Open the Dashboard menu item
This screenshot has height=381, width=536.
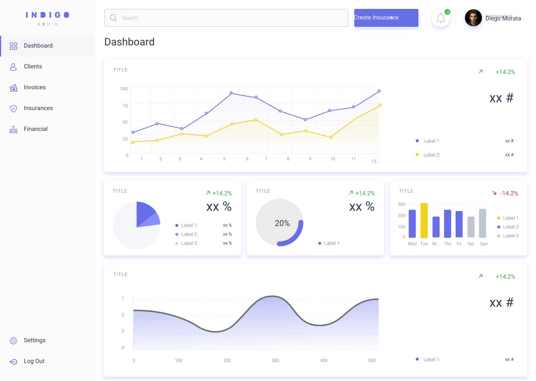click(x=48, y=46)
